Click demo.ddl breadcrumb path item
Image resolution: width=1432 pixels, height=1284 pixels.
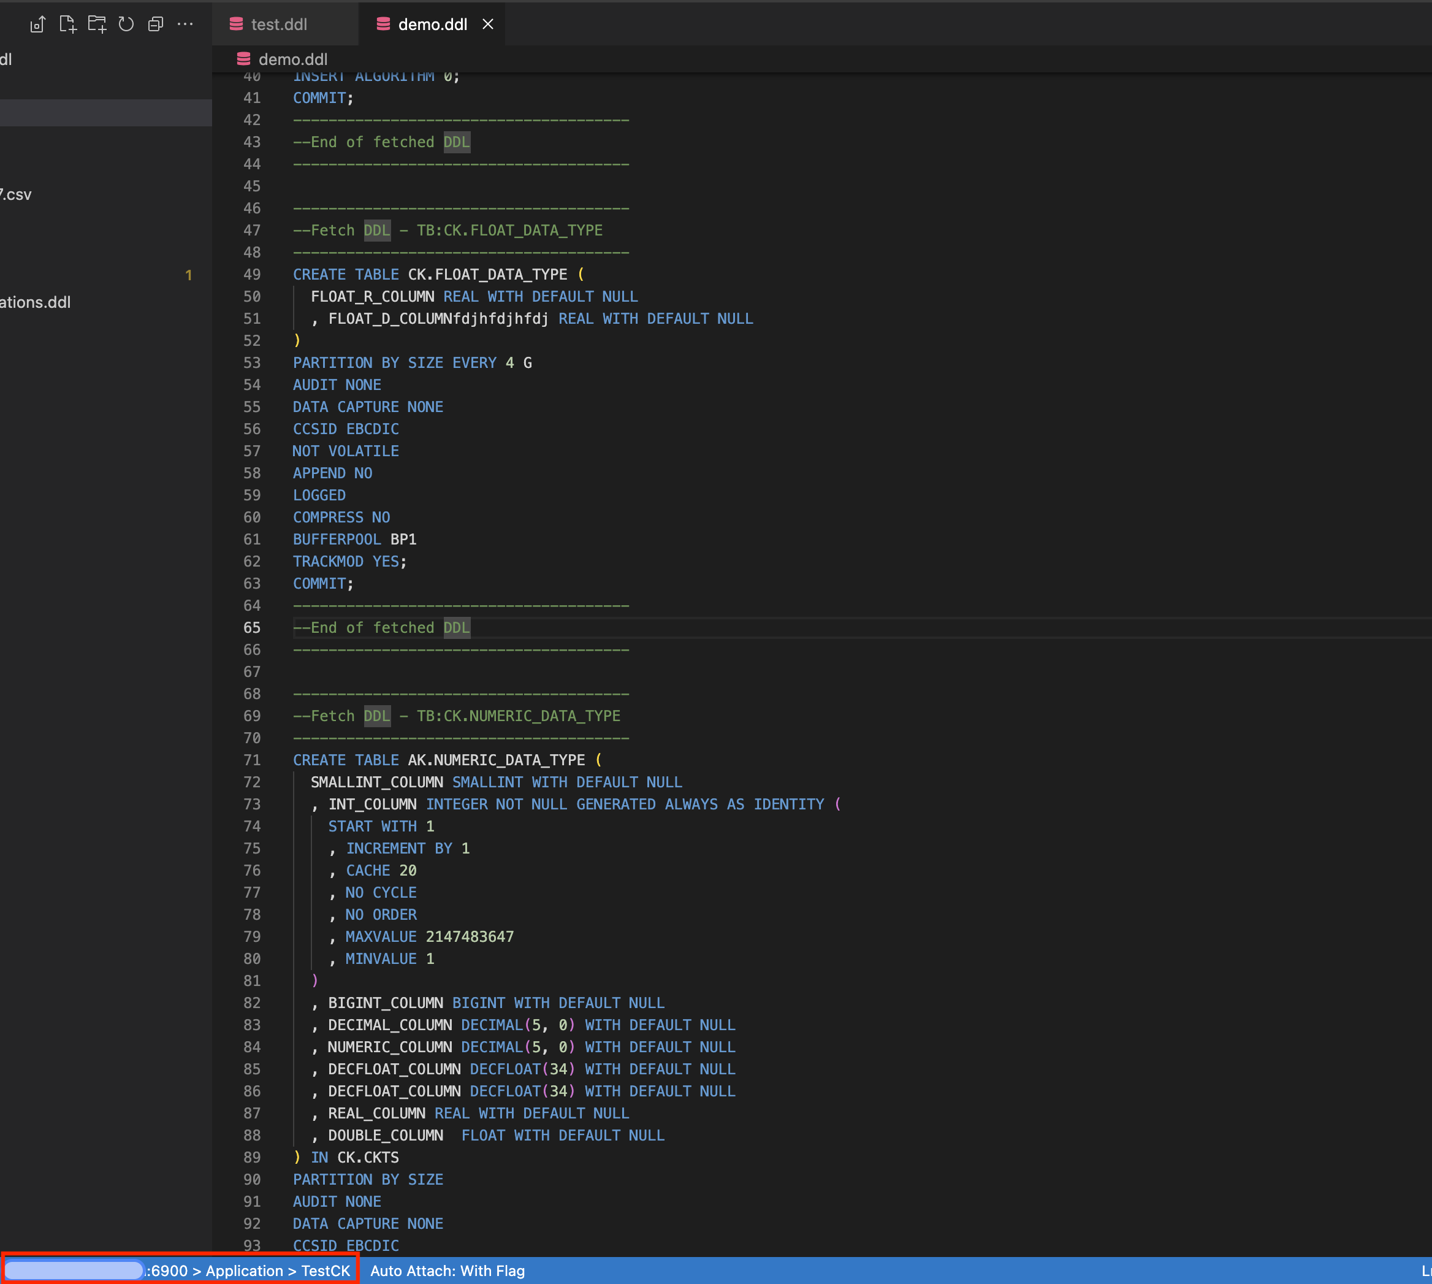click(x=292, y=59)
